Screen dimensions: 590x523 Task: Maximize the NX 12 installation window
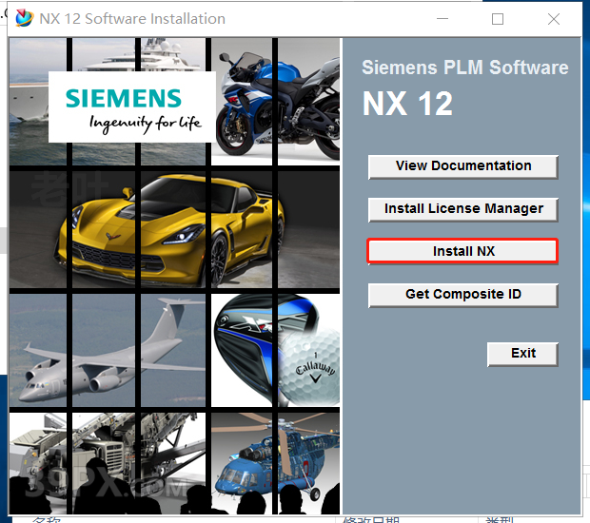498,19
